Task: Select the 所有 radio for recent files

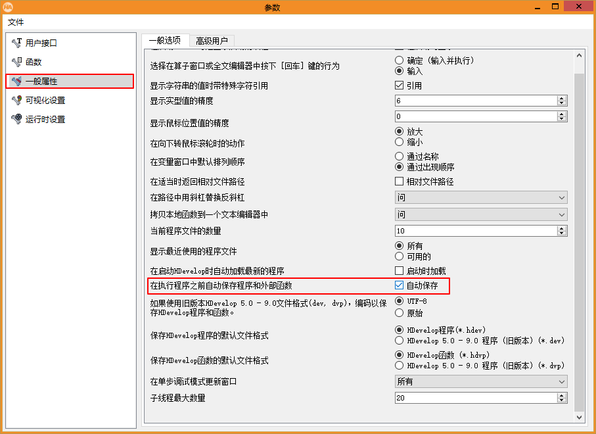Action: (399, 246)
